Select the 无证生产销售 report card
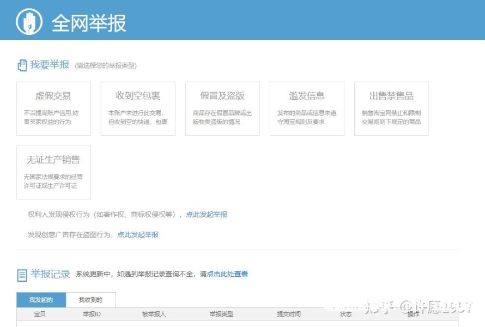 point(53,172)
